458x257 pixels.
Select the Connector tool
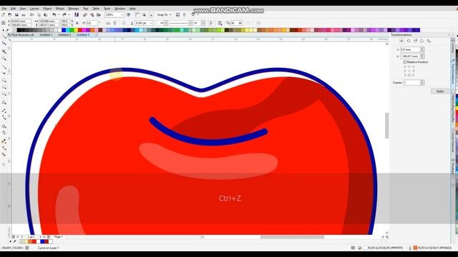click(4, 117)
